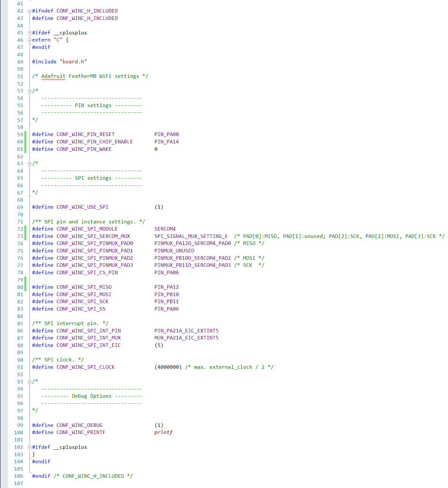Click the SERCOM4 value
Screen dimensions: 448x488
click(x=165, y=229)
